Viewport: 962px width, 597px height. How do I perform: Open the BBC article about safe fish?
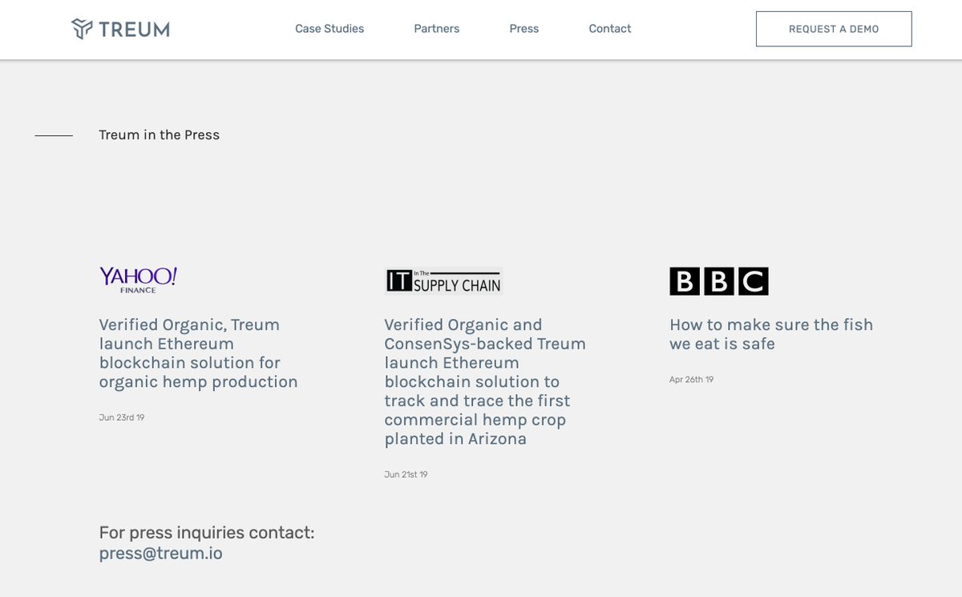[771, 334]
